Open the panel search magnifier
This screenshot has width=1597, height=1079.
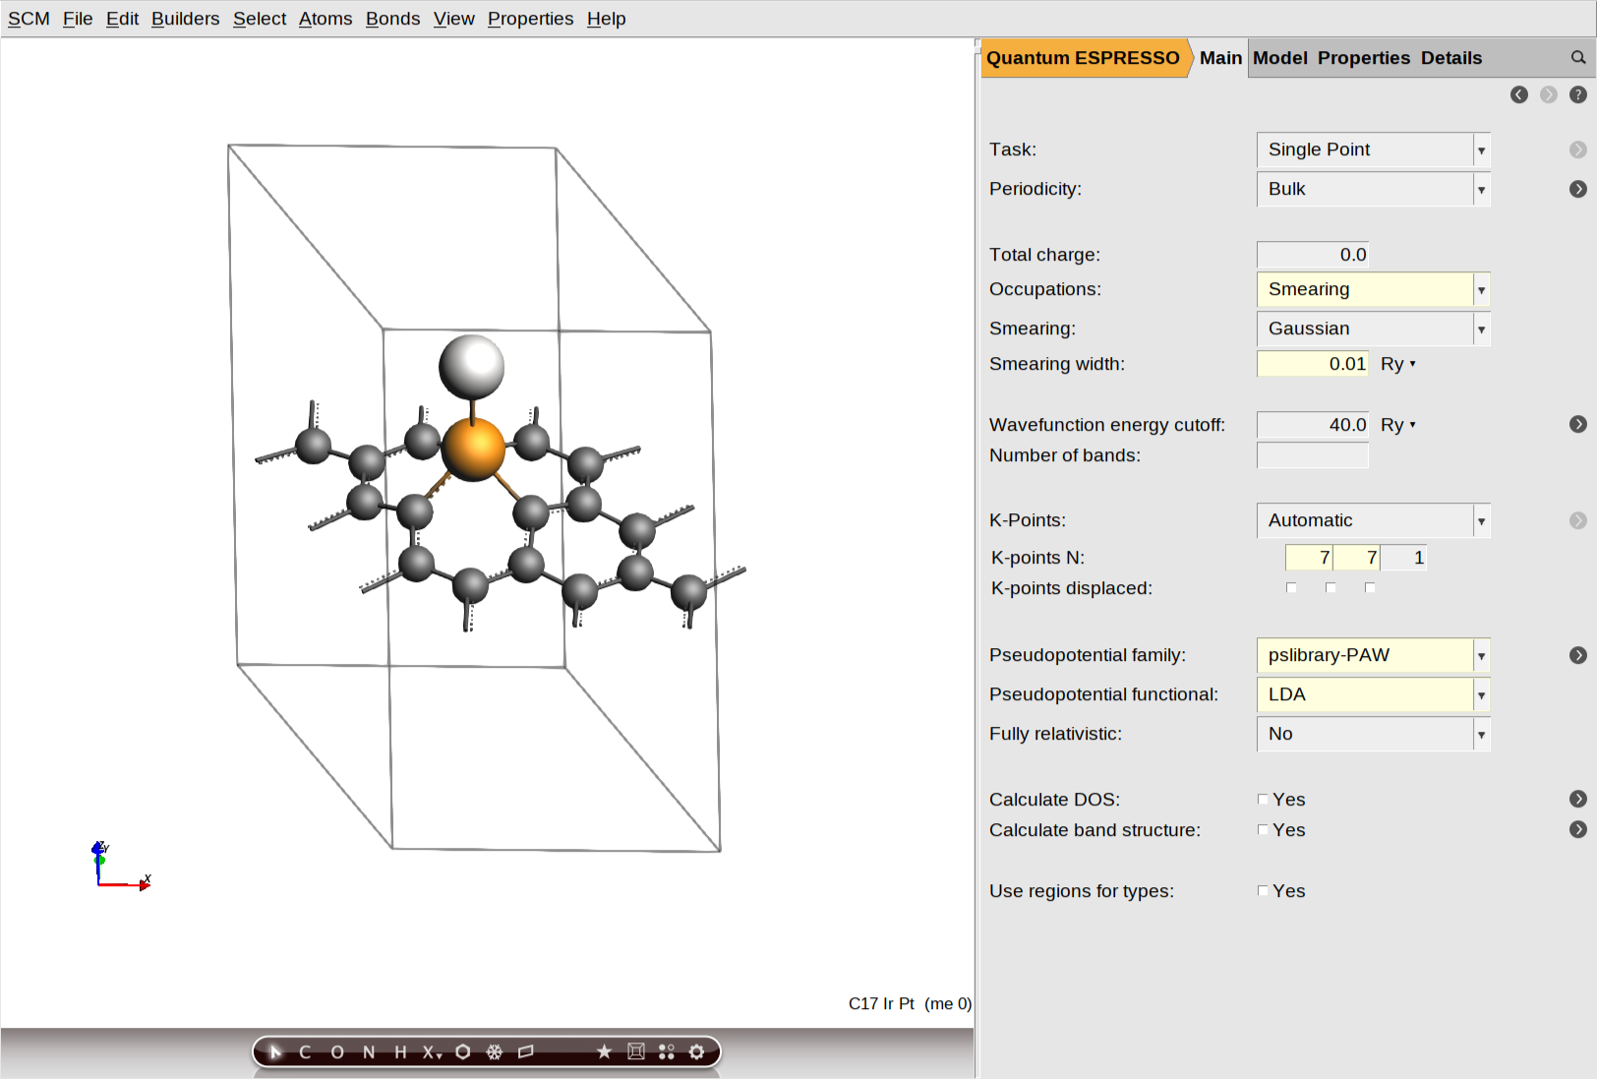pyautogui.click(x=1578, y=58)
